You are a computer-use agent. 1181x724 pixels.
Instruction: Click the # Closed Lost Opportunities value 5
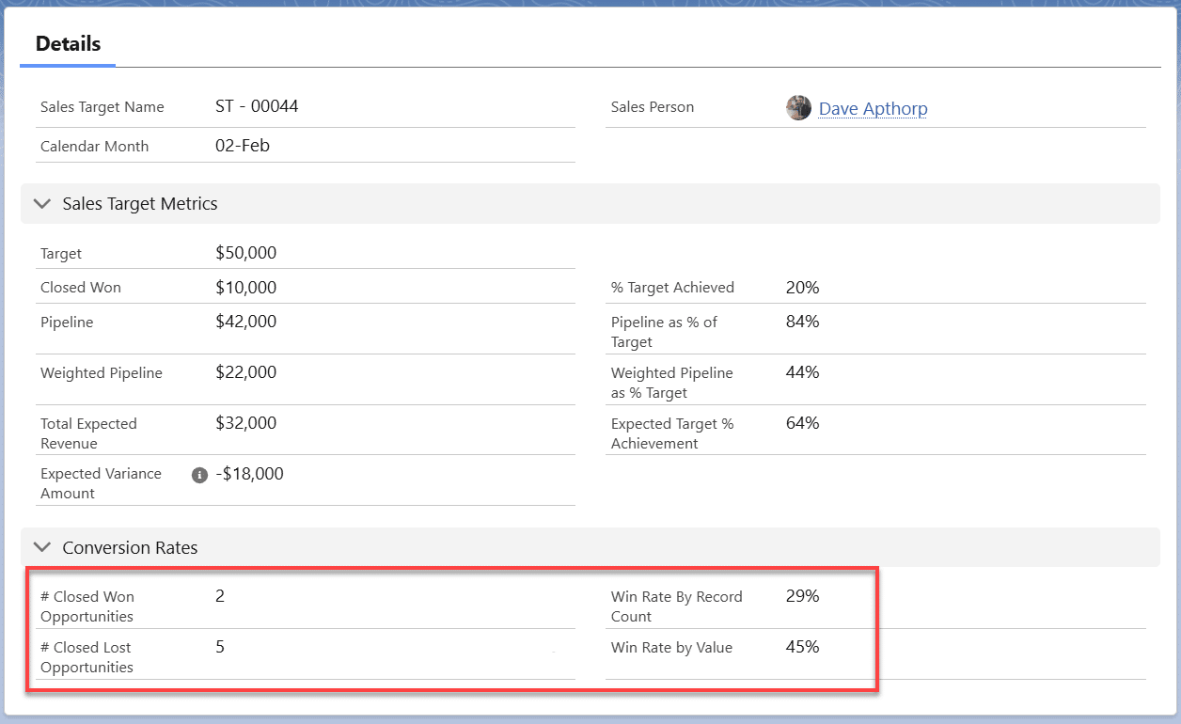pos(220,647)
